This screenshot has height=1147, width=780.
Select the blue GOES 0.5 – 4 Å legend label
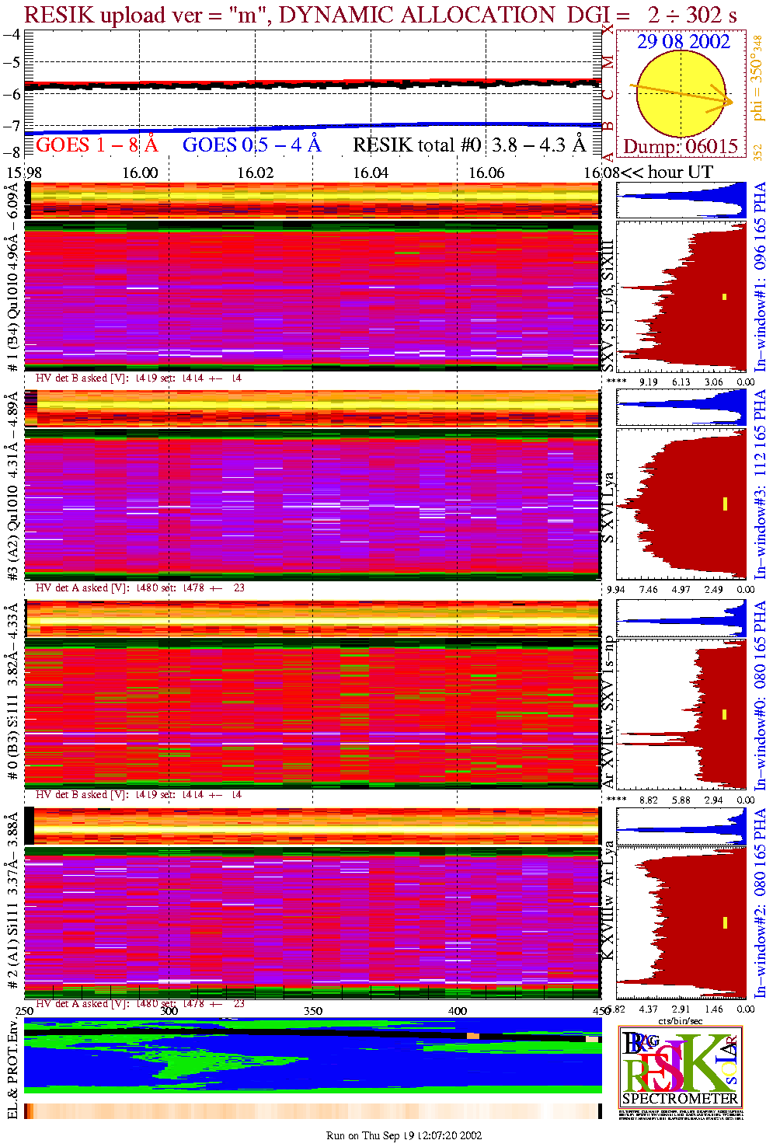pos(251,145)
